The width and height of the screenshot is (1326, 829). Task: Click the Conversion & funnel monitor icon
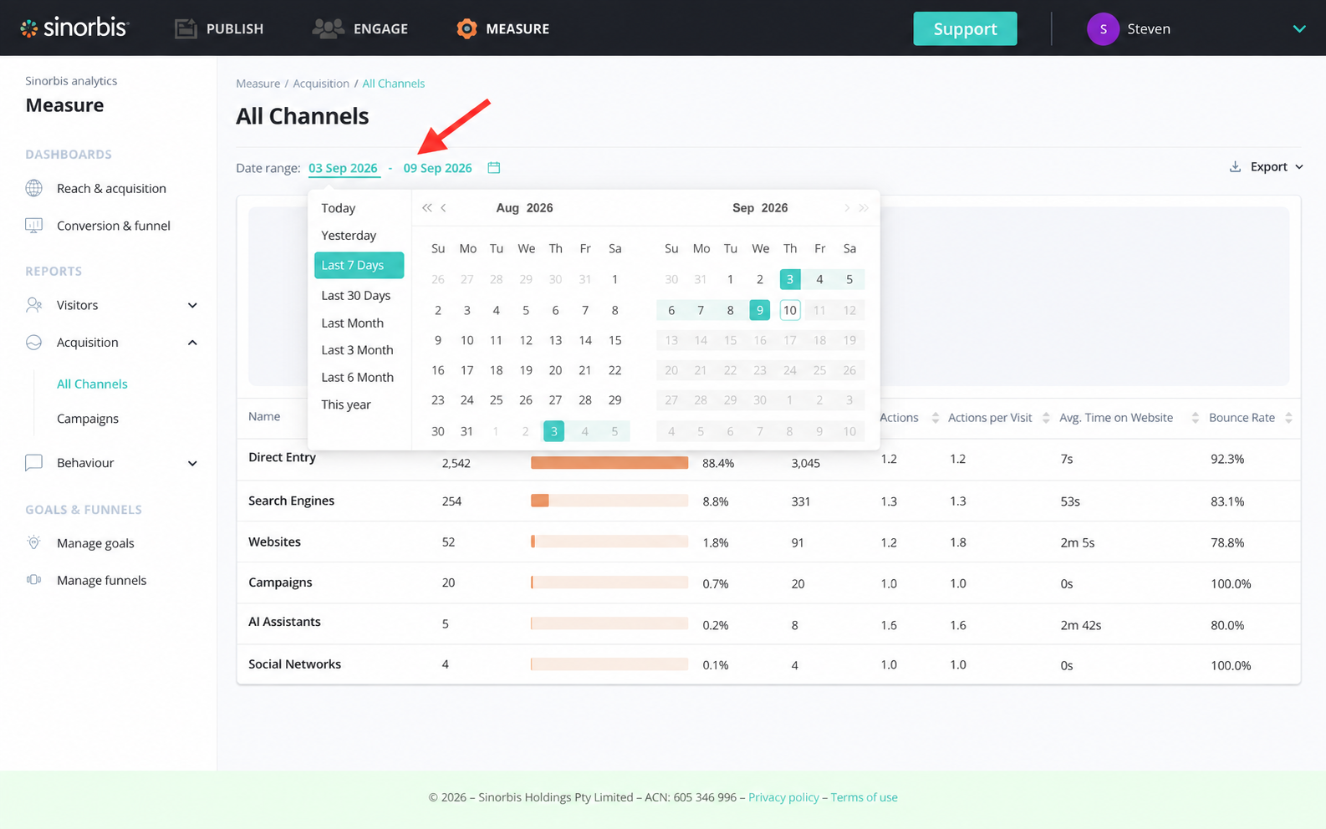(34, 226)
